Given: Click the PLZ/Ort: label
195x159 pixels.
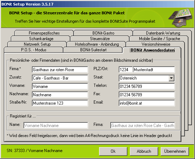Looking at the screenshot, I should click(101, 69).
